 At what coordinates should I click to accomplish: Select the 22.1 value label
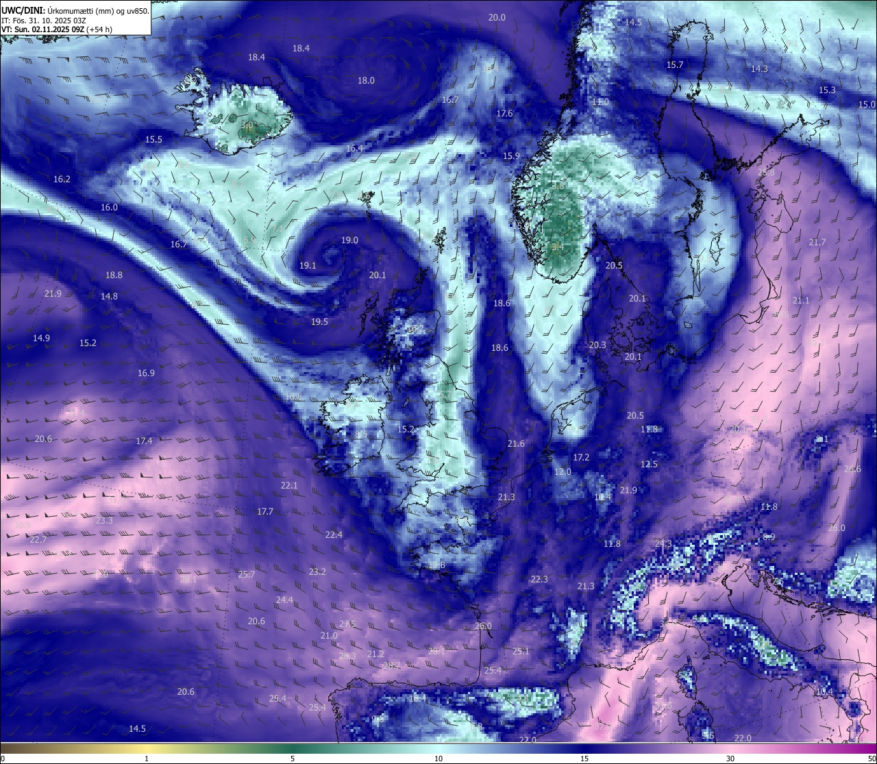click(x=289, y=485)
